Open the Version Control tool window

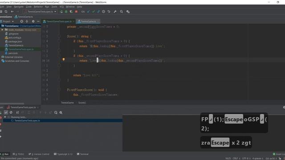(39, 154)
